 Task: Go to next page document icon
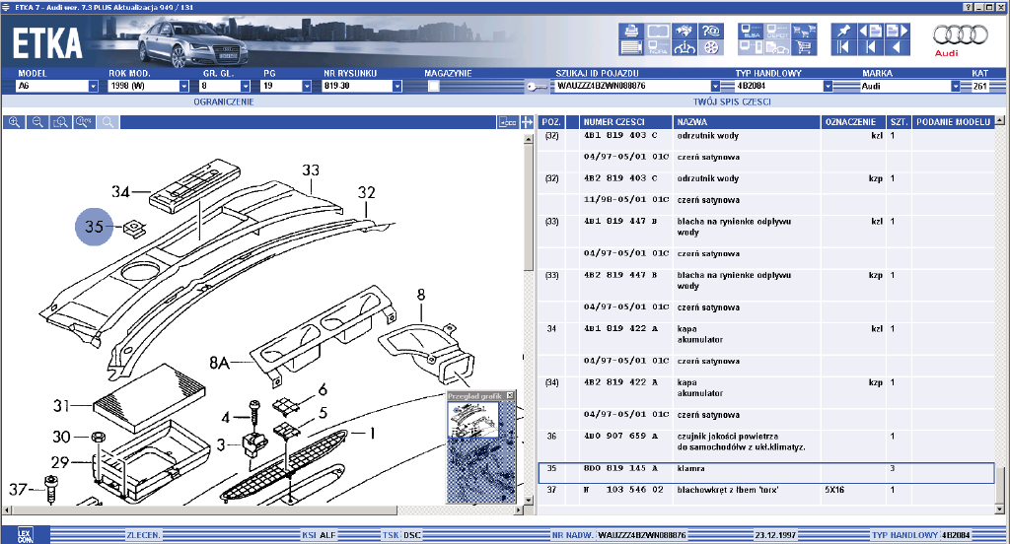pos(897,31)
